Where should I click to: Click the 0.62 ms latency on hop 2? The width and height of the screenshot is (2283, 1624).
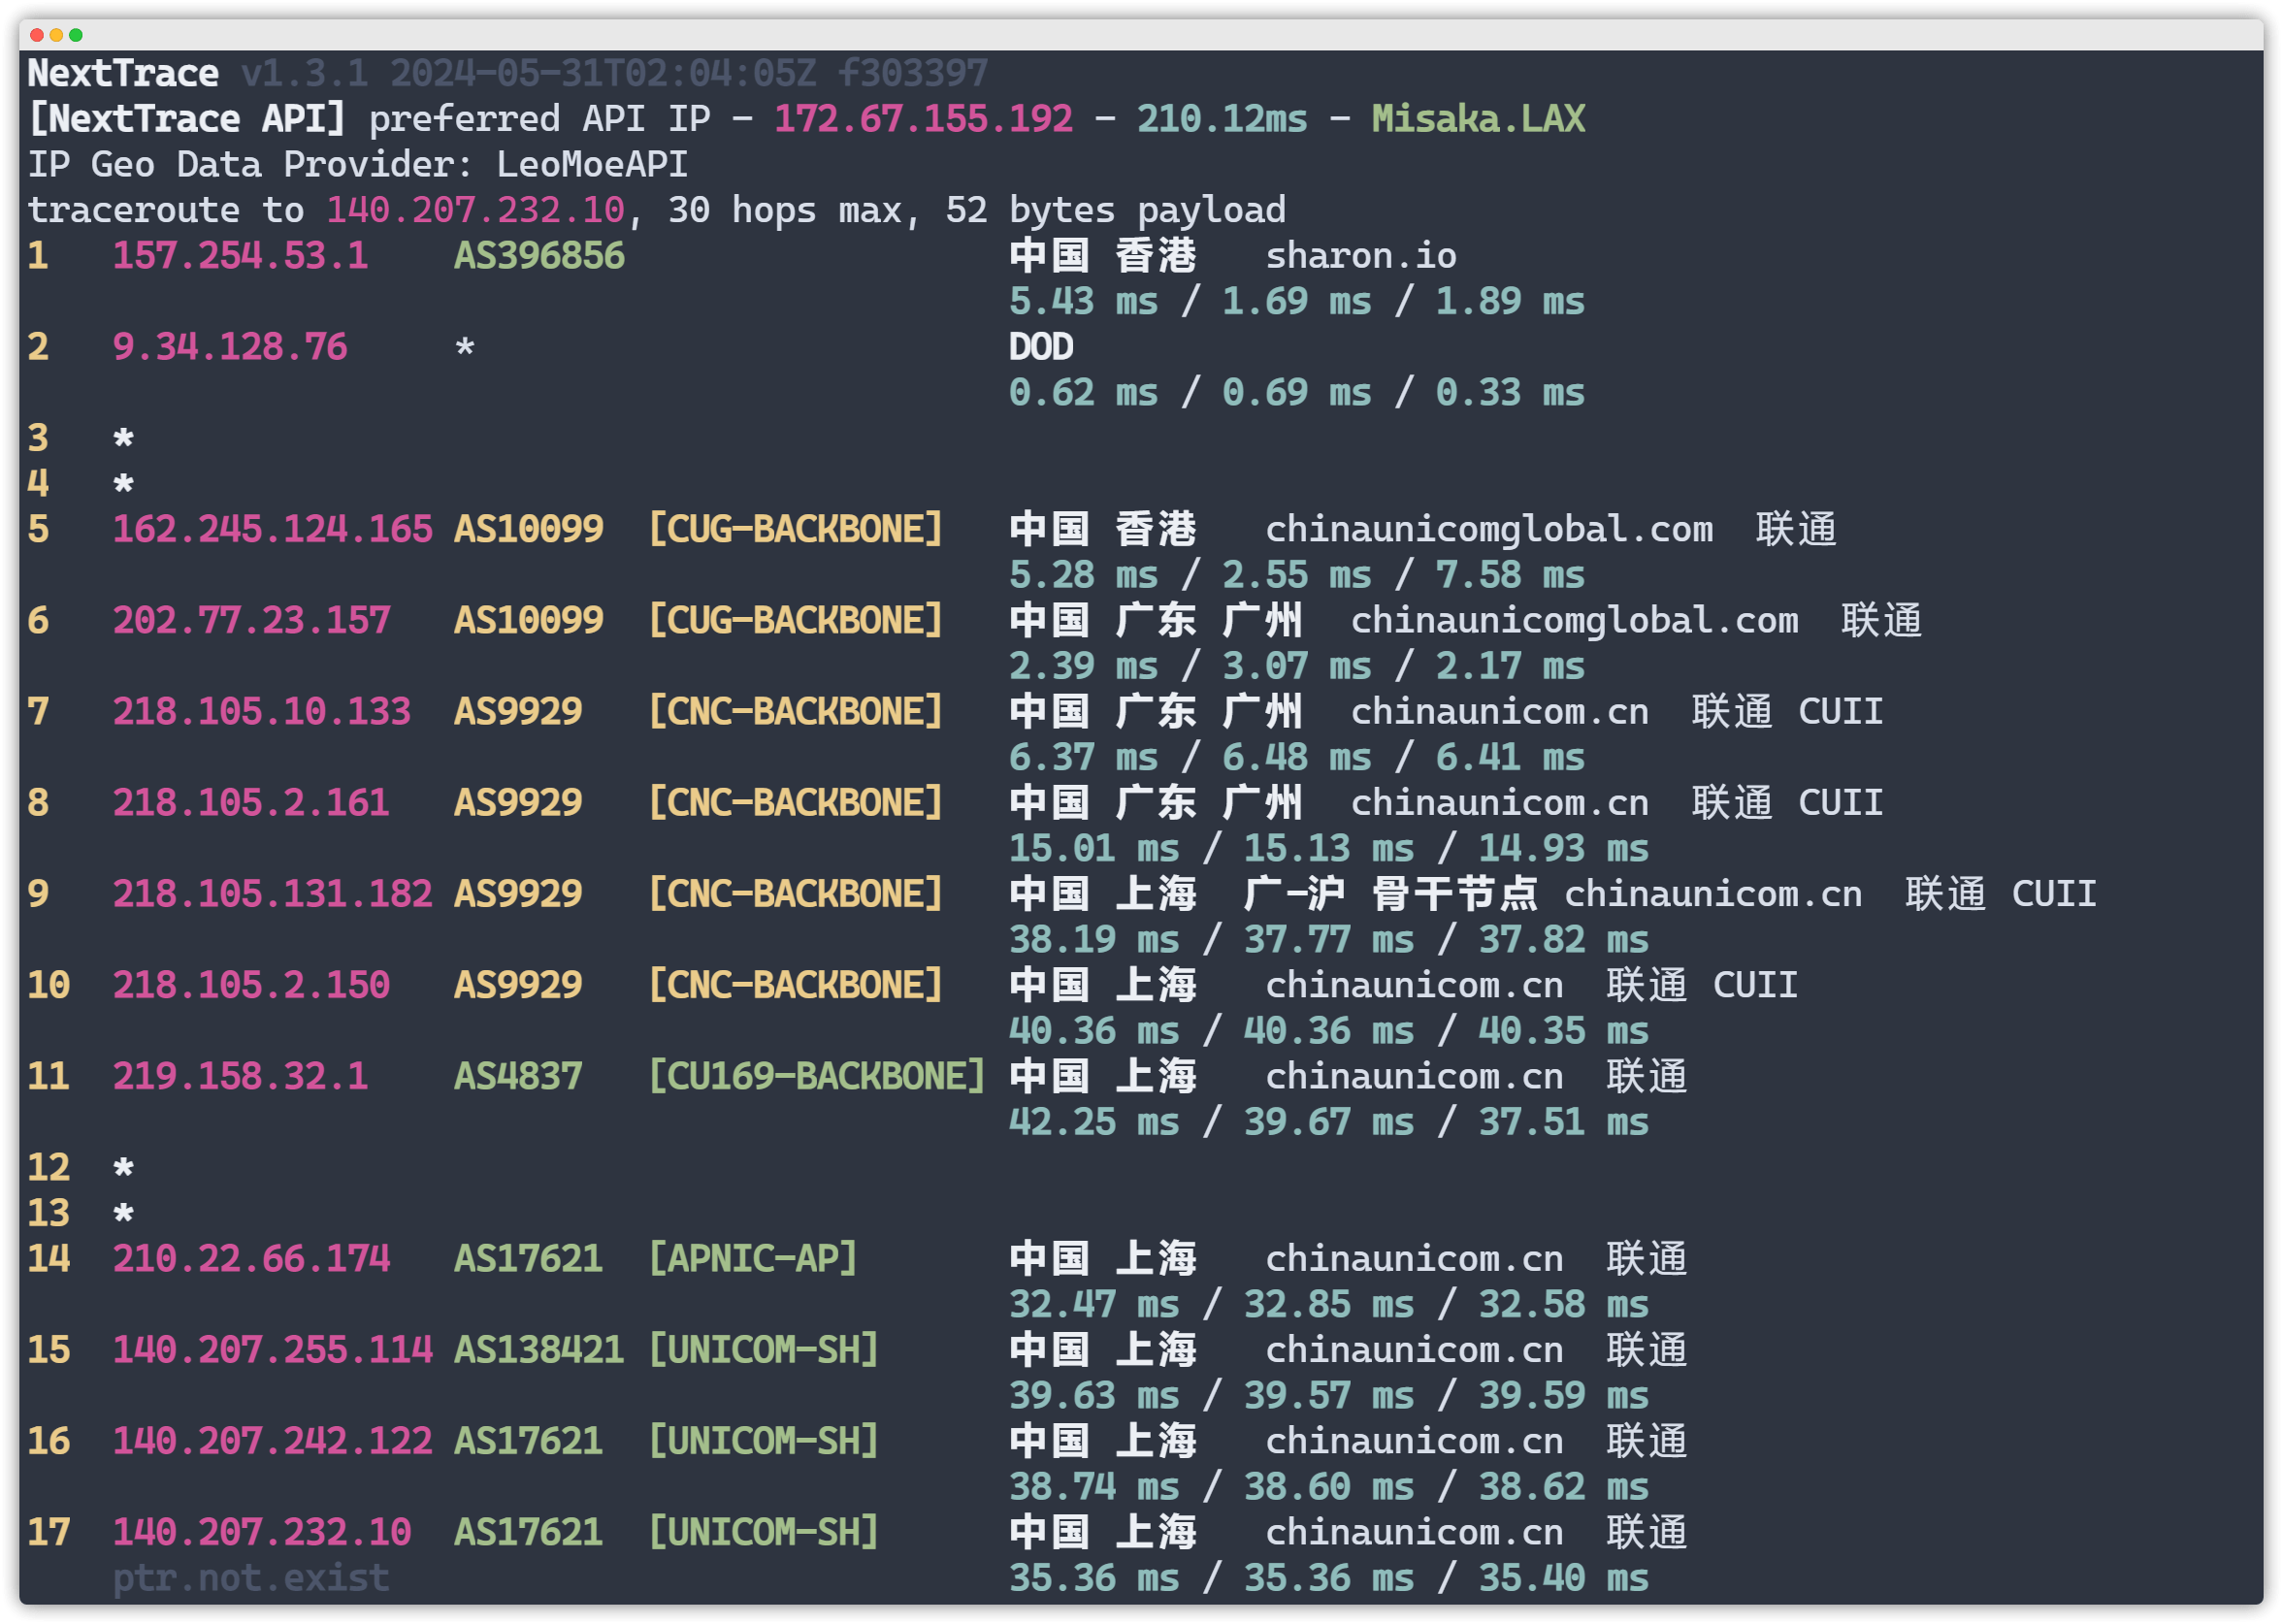[x=1084, y=392]
